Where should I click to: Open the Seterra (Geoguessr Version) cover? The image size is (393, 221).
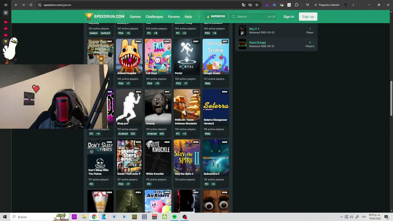pyautogui.click(x=216, y=107)
